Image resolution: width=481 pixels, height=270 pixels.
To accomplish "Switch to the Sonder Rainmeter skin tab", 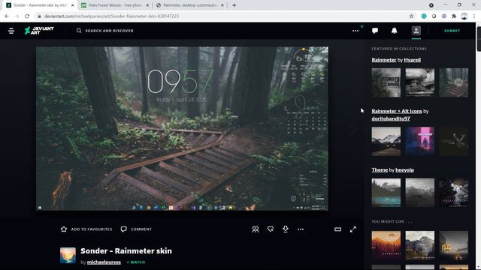I will coord(40,5).
